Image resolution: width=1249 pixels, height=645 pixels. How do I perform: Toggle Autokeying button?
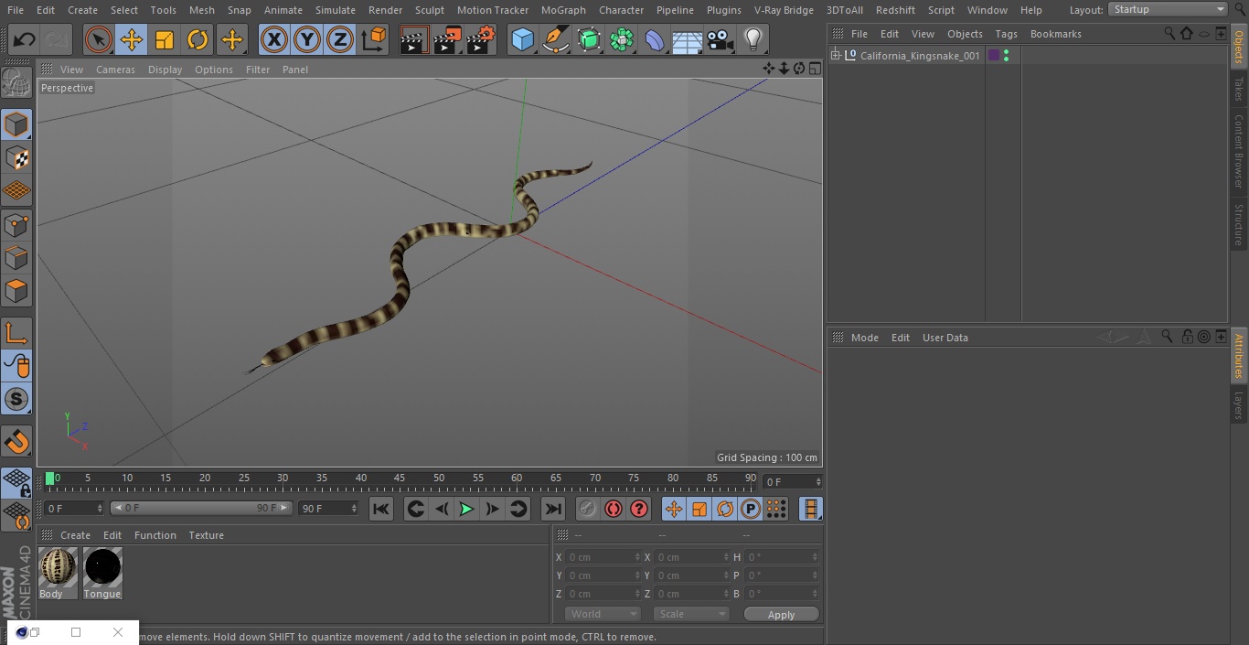coord(614,509)
